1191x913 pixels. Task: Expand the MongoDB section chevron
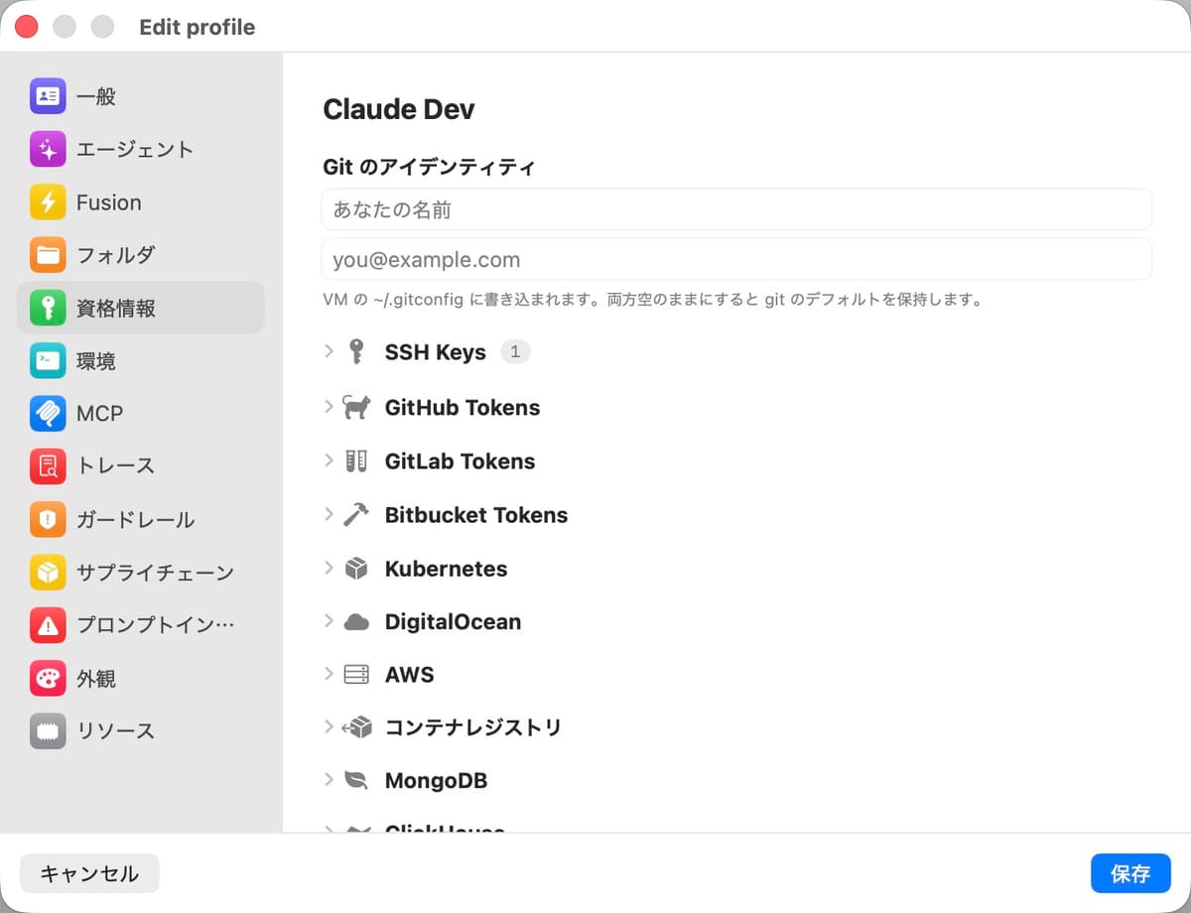(x=329, y=780)
